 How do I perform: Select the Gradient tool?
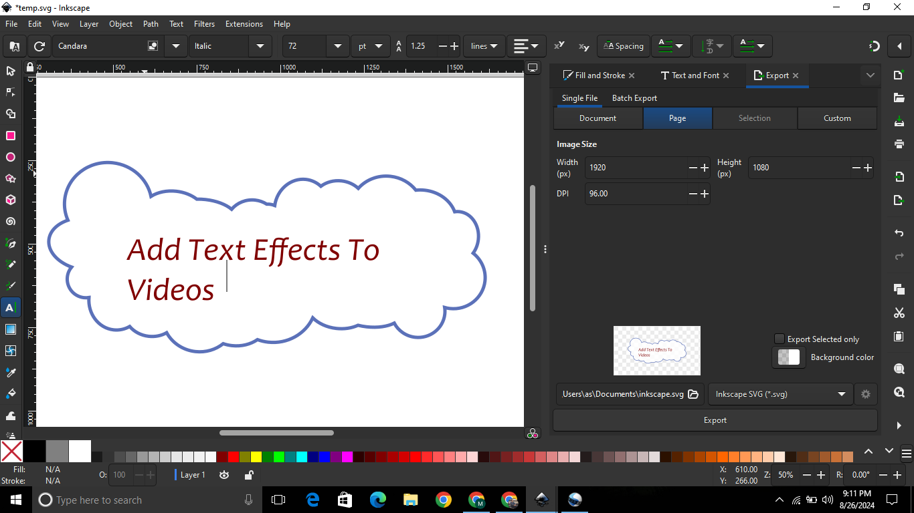pyautogui.click(x=11, y=329)
